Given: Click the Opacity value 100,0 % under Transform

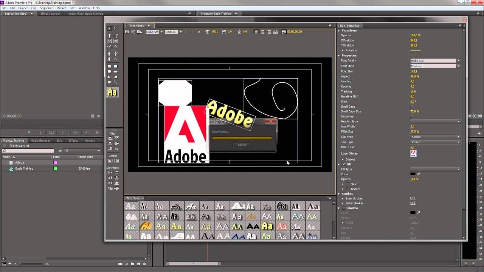Looking at the screenshot, I should [x=415, y=36].
